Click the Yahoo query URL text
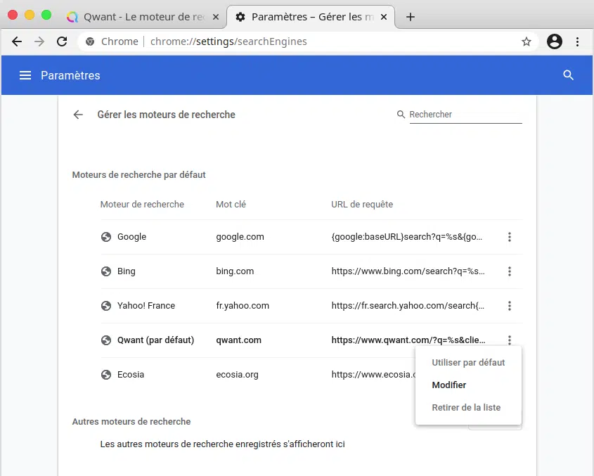 point(408,306)
